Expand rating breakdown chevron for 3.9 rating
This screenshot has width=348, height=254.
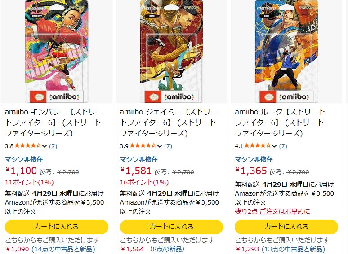[x=159, y=146]
